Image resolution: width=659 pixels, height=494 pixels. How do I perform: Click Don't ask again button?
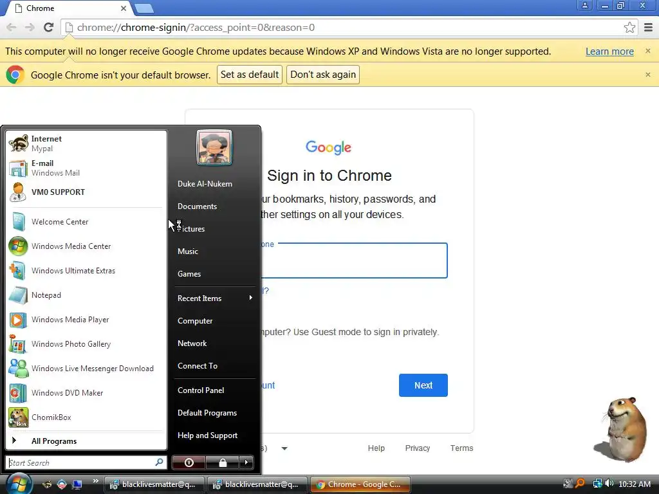(x=323, y=75)
